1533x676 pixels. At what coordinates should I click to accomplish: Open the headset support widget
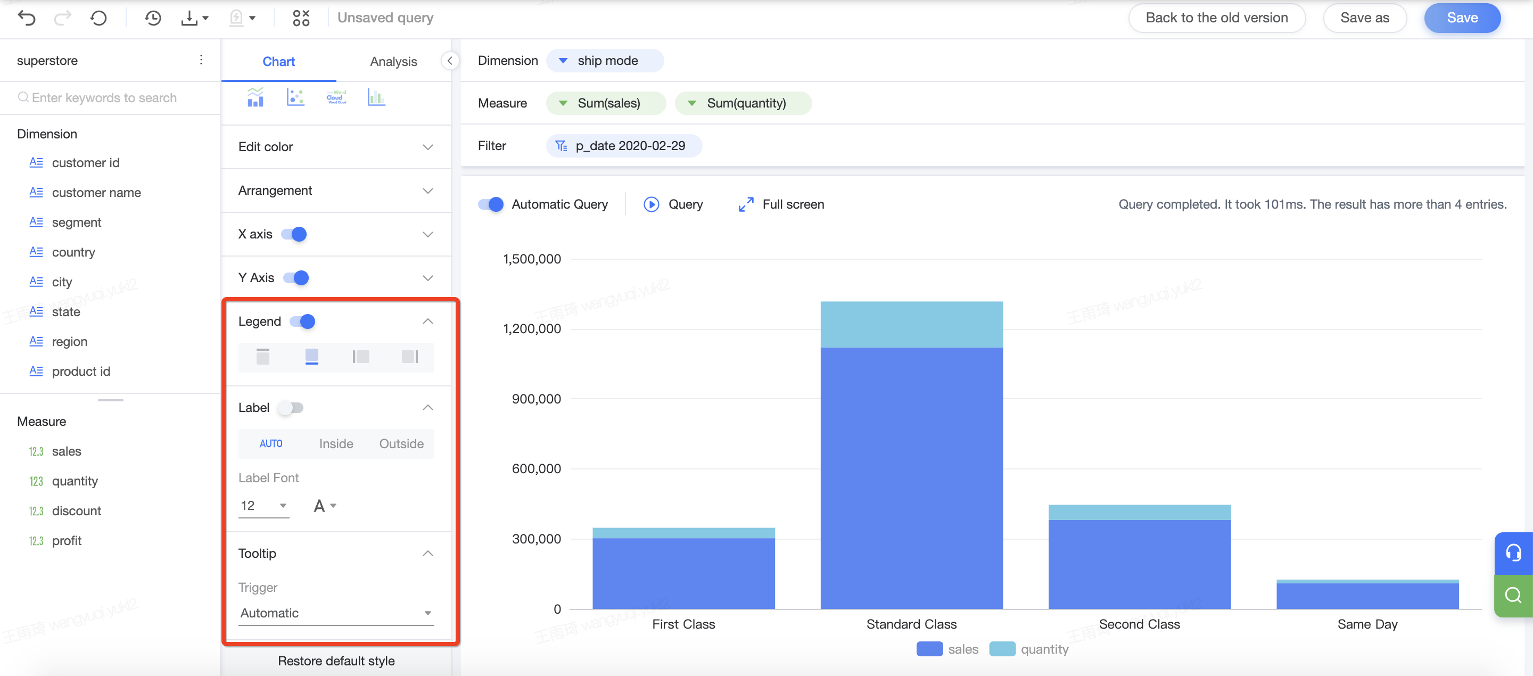coord(1513,554)
